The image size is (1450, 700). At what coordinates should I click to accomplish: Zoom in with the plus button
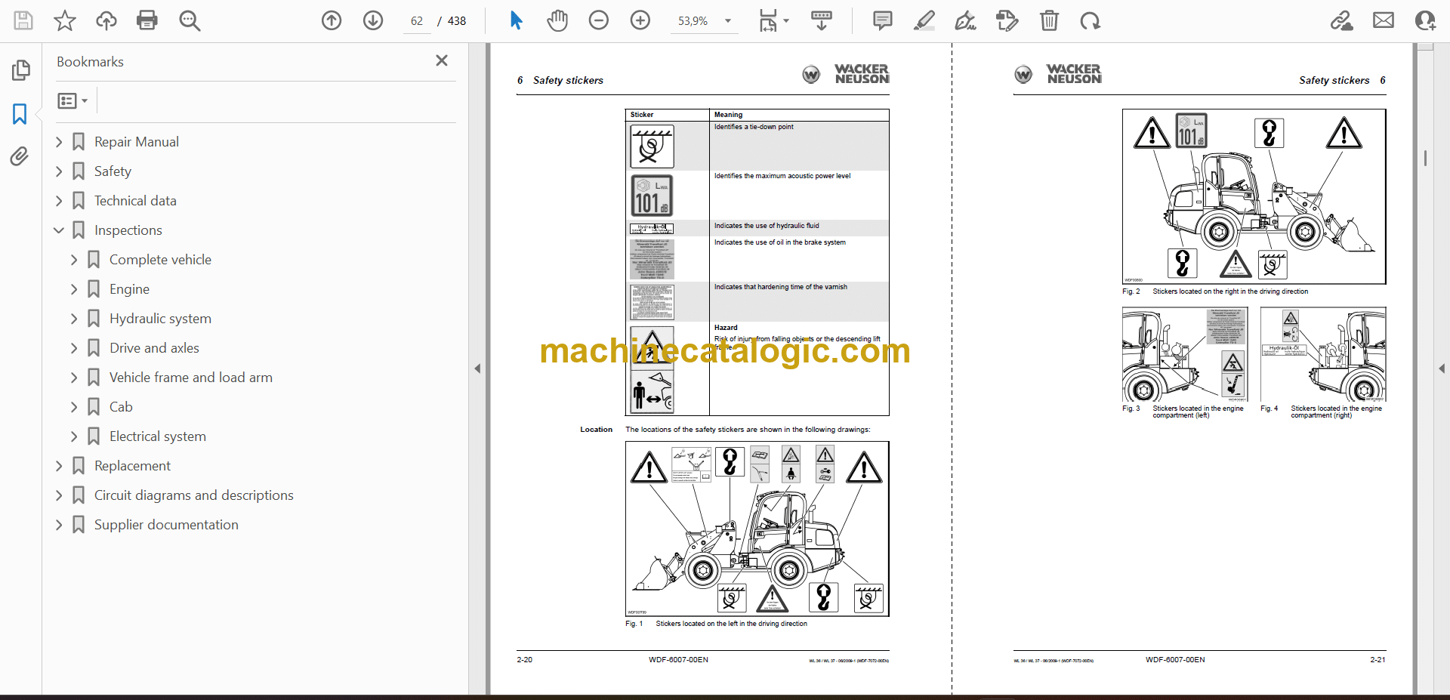[x=640, y=20]
